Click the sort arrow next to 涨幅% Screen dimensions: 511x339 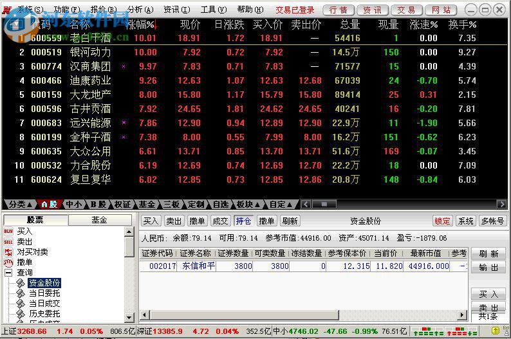click(155, 24)
